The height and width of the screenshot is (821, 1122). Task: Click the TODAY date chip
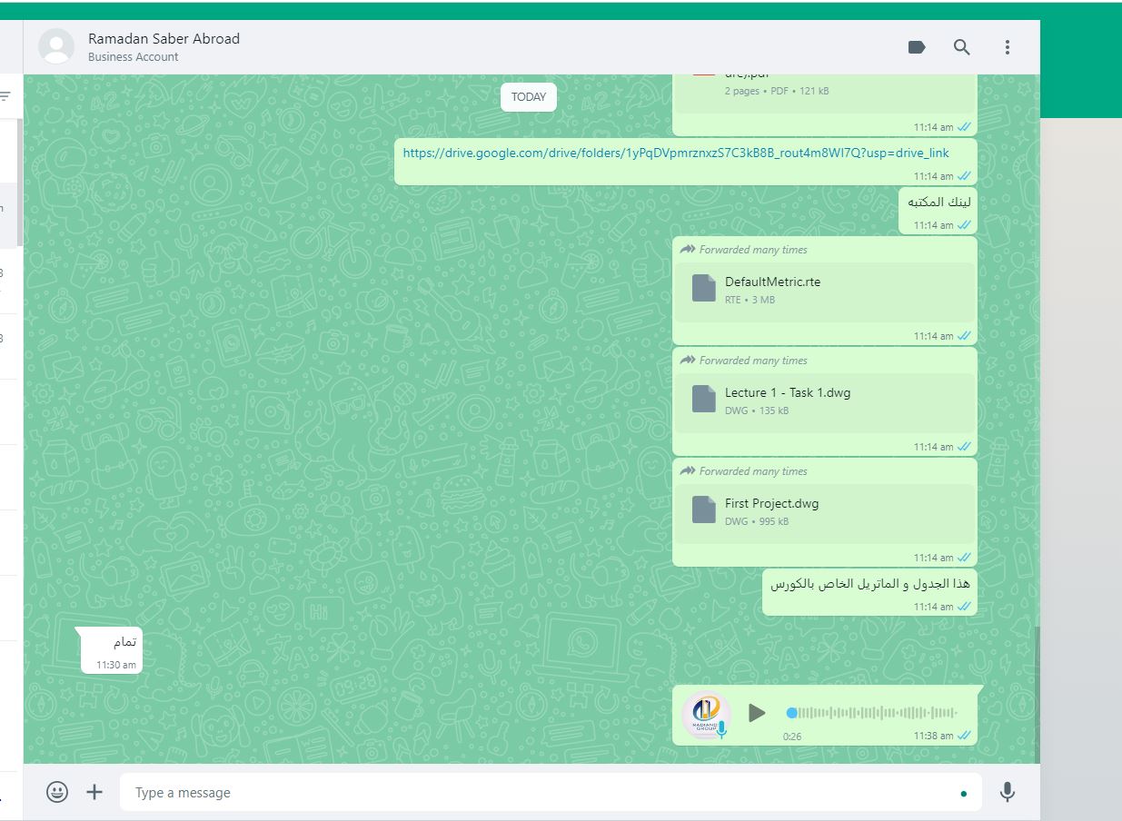tap(529, 96)
